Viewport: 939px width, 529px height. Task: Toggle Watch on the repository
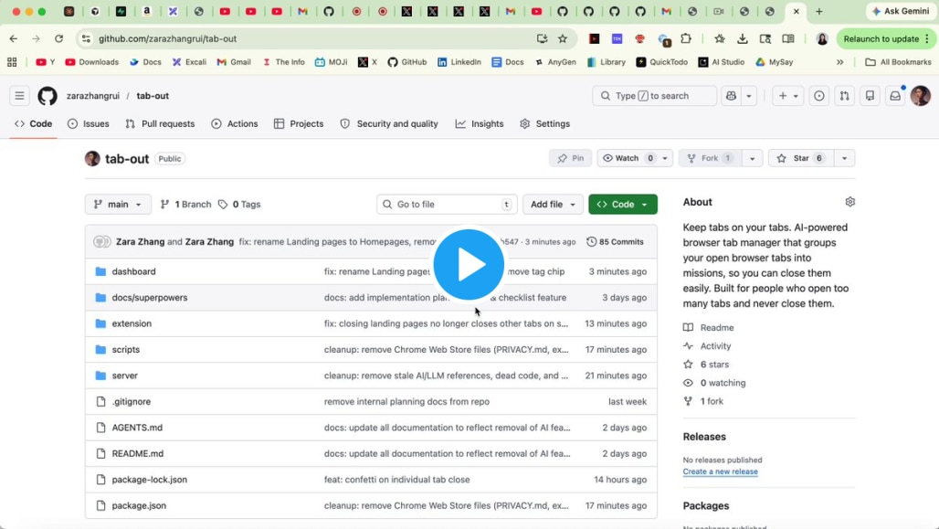tap(628, 158)
